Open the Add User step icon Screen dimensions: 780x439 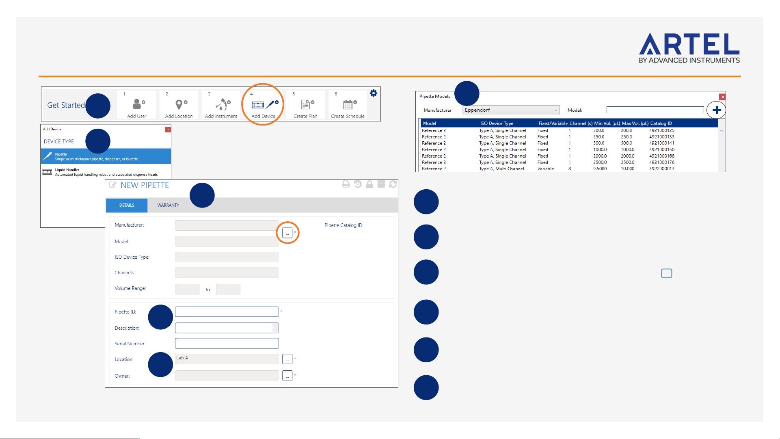point(138,104)
